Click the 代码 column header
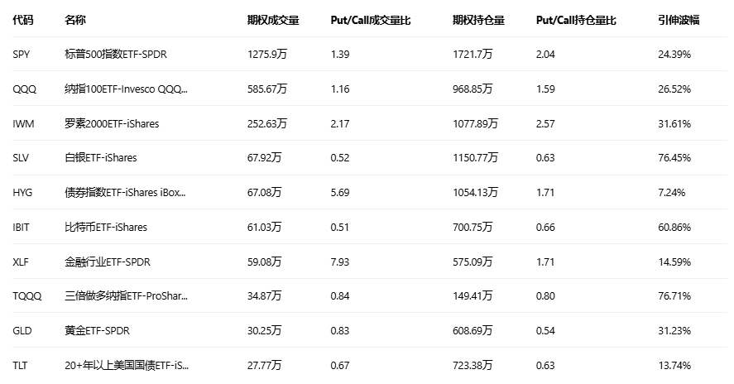 pyautogui.click(x=22, y=20)
